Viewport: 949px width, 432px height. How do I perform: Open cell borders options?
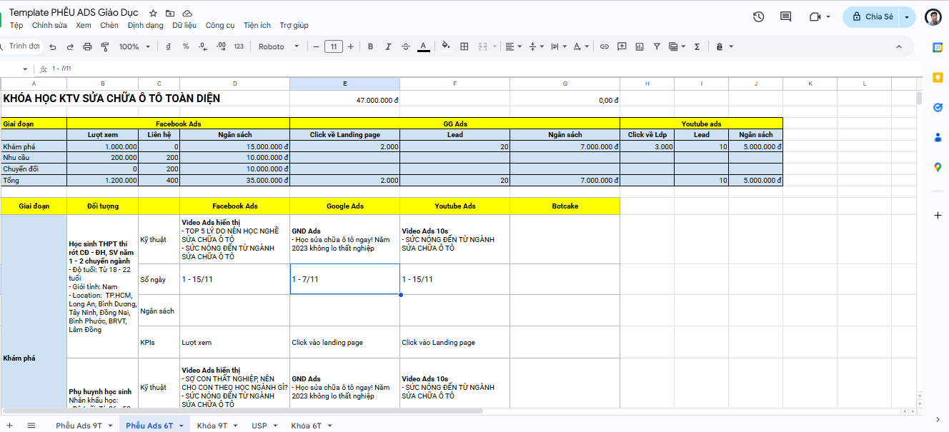(464, 46)
